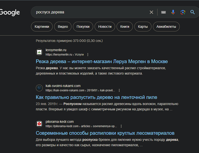199x153 pixels.
Task: Clear the search box with X icon
Action: pyautogui.click(x=151, y=12)
